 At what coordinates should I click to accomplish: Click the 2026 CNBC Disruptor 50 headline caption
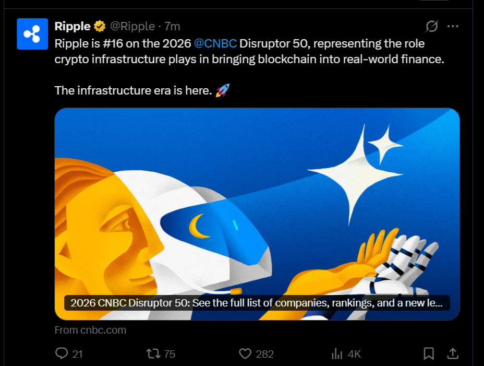[x=257, y=303]
